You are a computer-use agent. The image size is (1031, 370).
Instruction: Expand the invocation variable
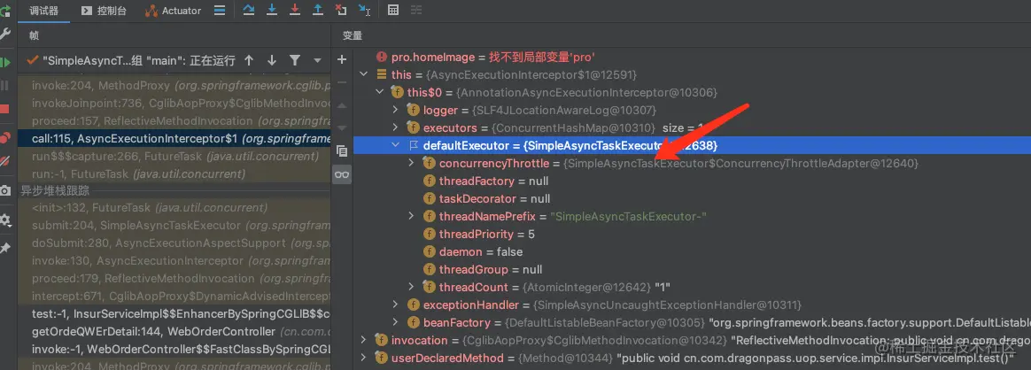tap(364, 341)
